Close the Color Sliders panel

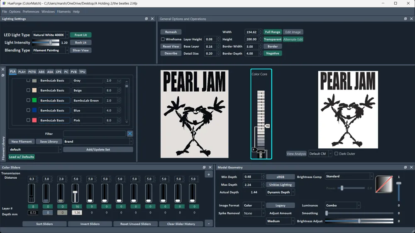pos(210,167)
